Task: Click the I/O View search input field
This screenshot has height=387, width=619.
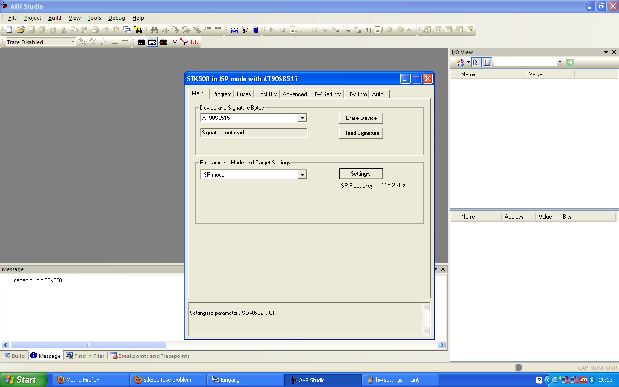Action: click(x=525, y=62)
